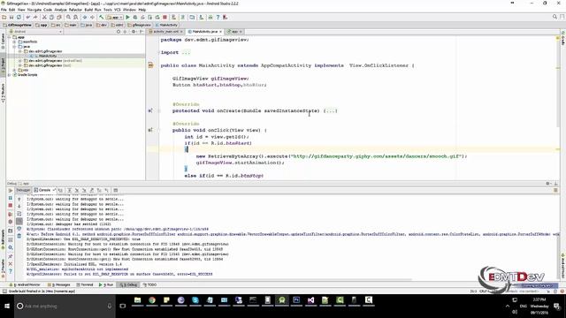This screenshot has height=318, width=566.
Task: Click the Redo arrow in the toolbar
Action: pos(35,18)
